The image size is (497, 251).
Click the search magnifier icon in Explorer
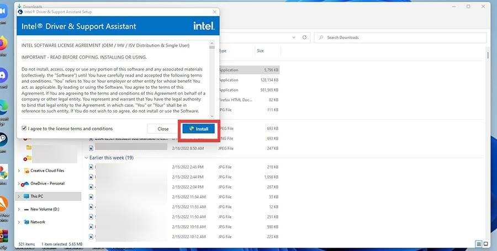click(x=321, y=38)
